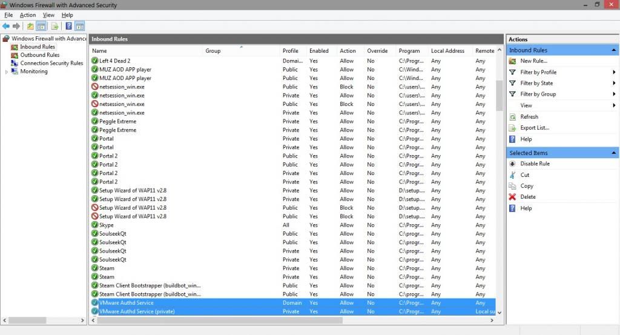This screenshot has height=335, width=620.
Task: Click the Cut scissors icon
Action: point(512,175)
